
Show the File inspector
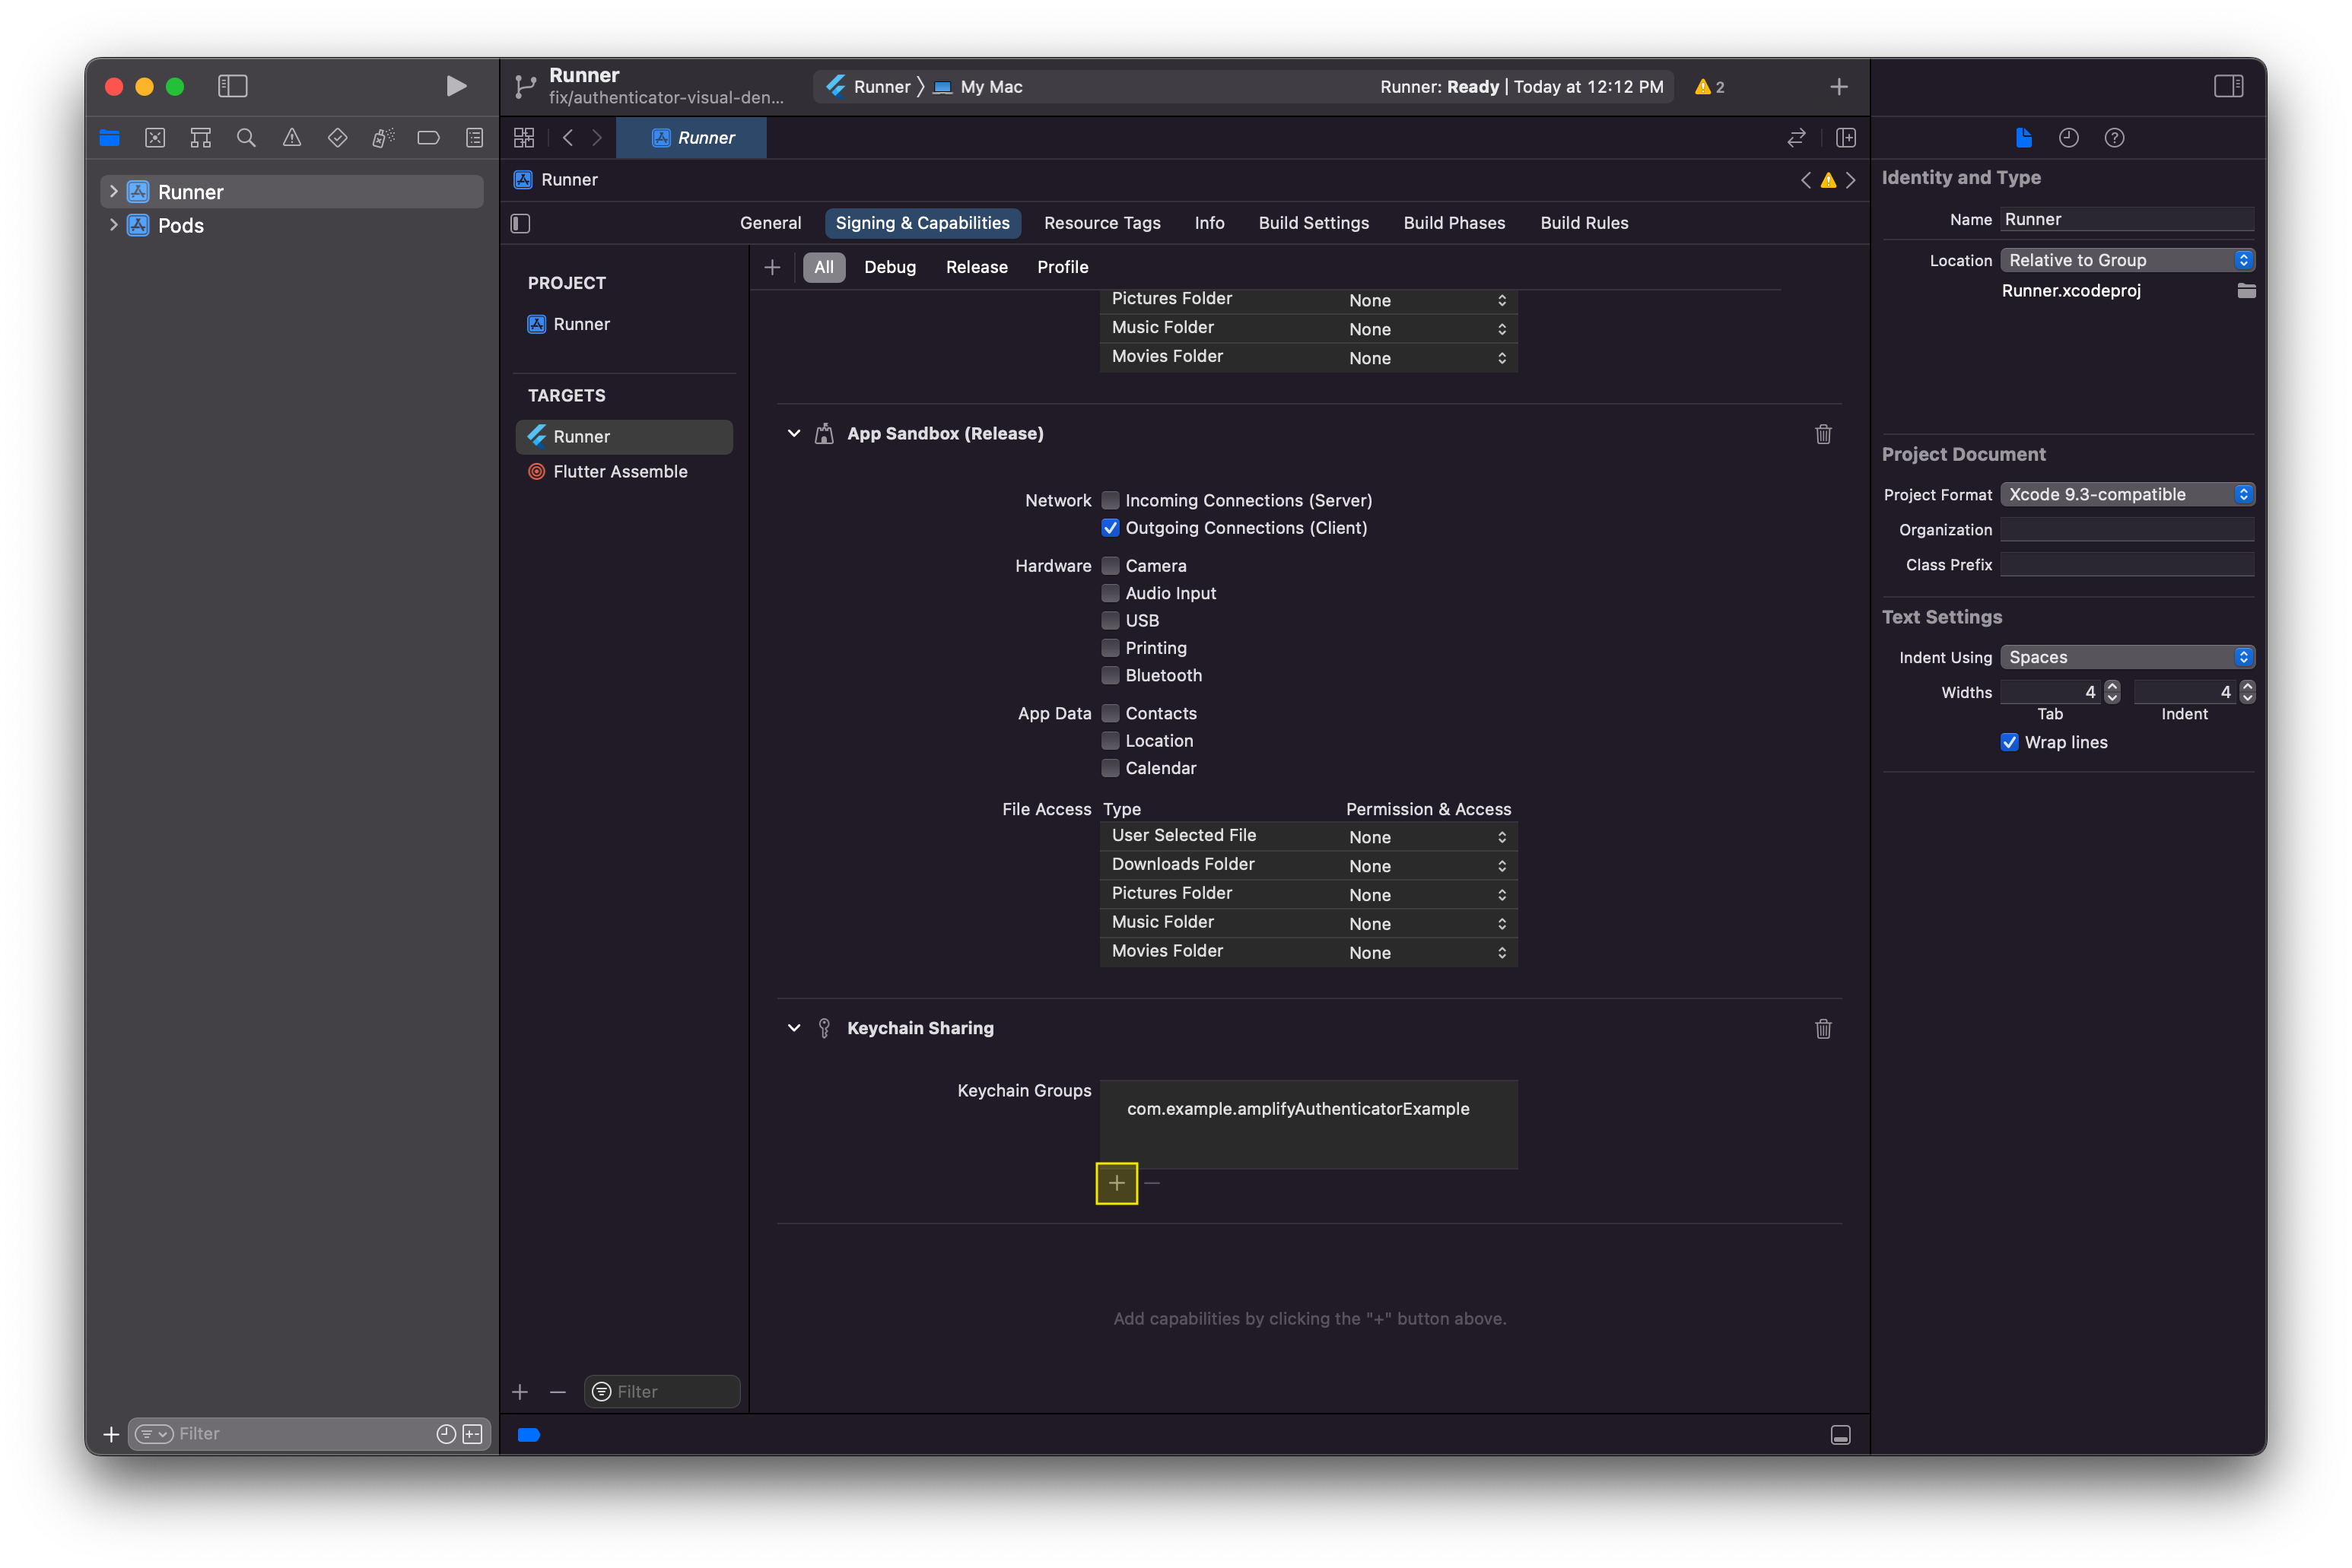pyautogui.click(x=2023, y=138)
